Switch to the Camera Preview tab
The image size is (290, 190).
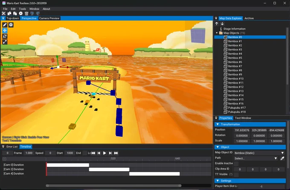point(49,18)
